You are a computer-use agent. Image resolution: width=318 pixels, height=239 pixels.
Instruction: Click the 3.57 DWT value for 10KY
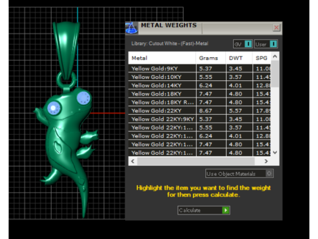(x=235, y=77)
